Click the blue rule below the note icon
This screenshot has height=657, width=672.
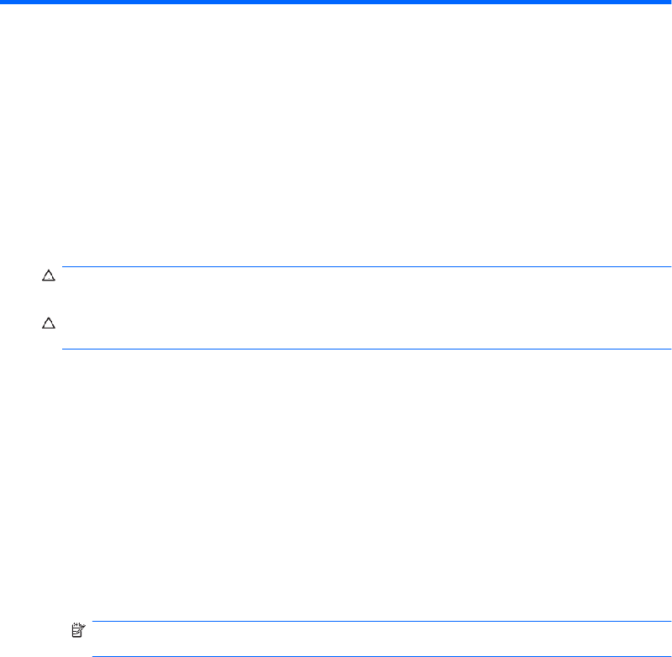381,656
